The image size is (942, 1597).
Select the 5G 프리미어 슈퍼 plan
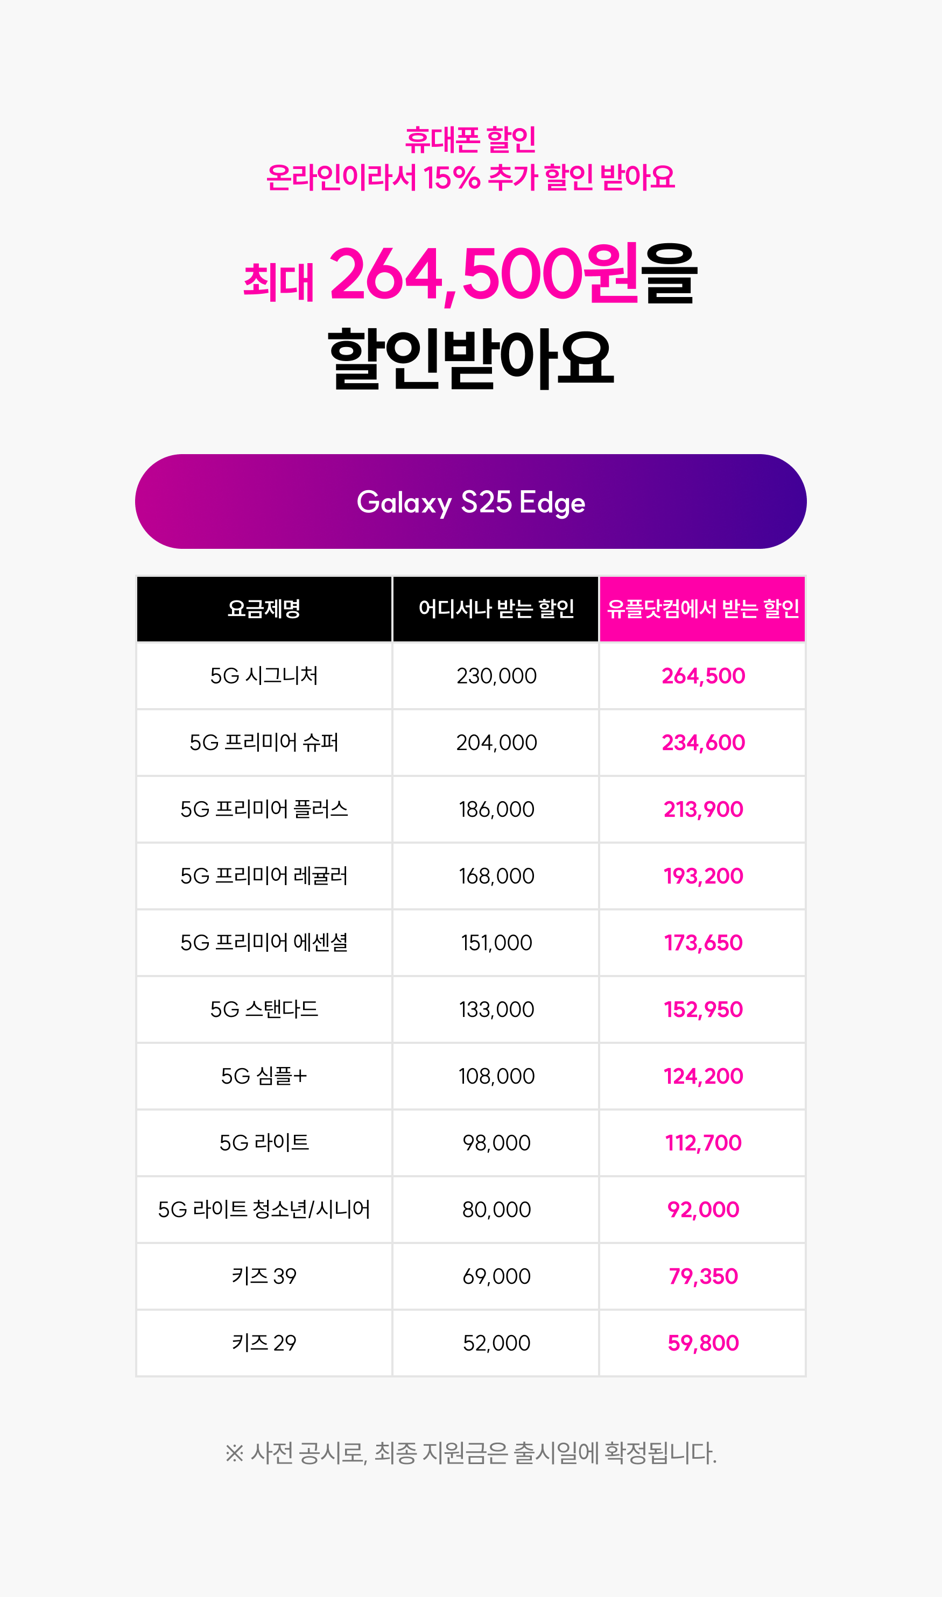264,743
